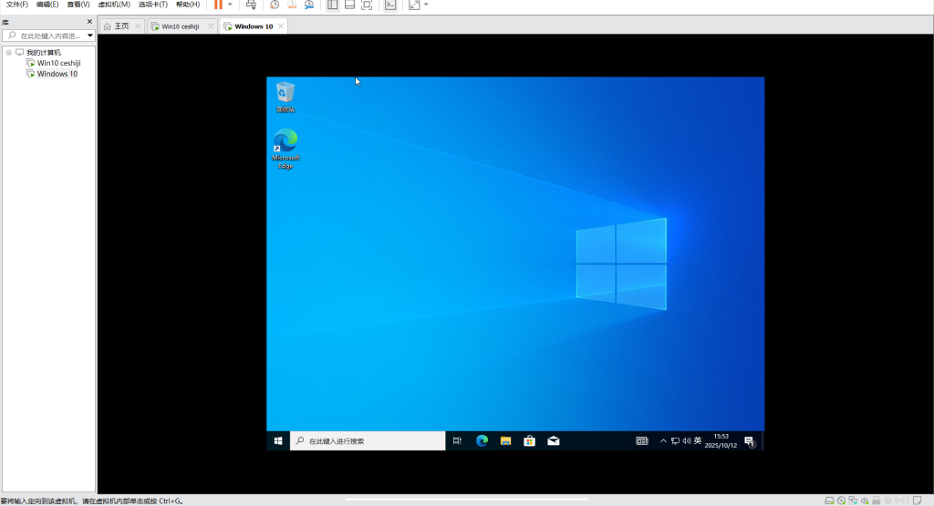This screenshot has width=934, height=506.
Task: Click the pause virtual machine button
Action: coord(218,5)
